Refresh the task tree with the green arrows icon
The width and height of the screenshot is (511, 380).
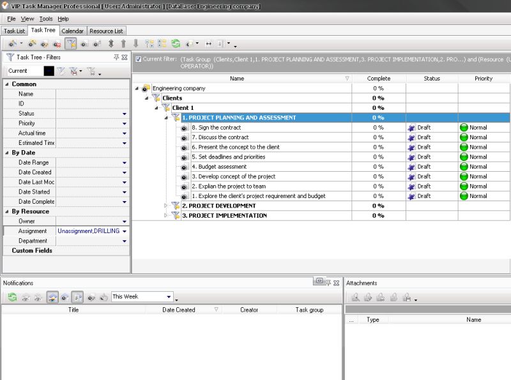[176, 43]
